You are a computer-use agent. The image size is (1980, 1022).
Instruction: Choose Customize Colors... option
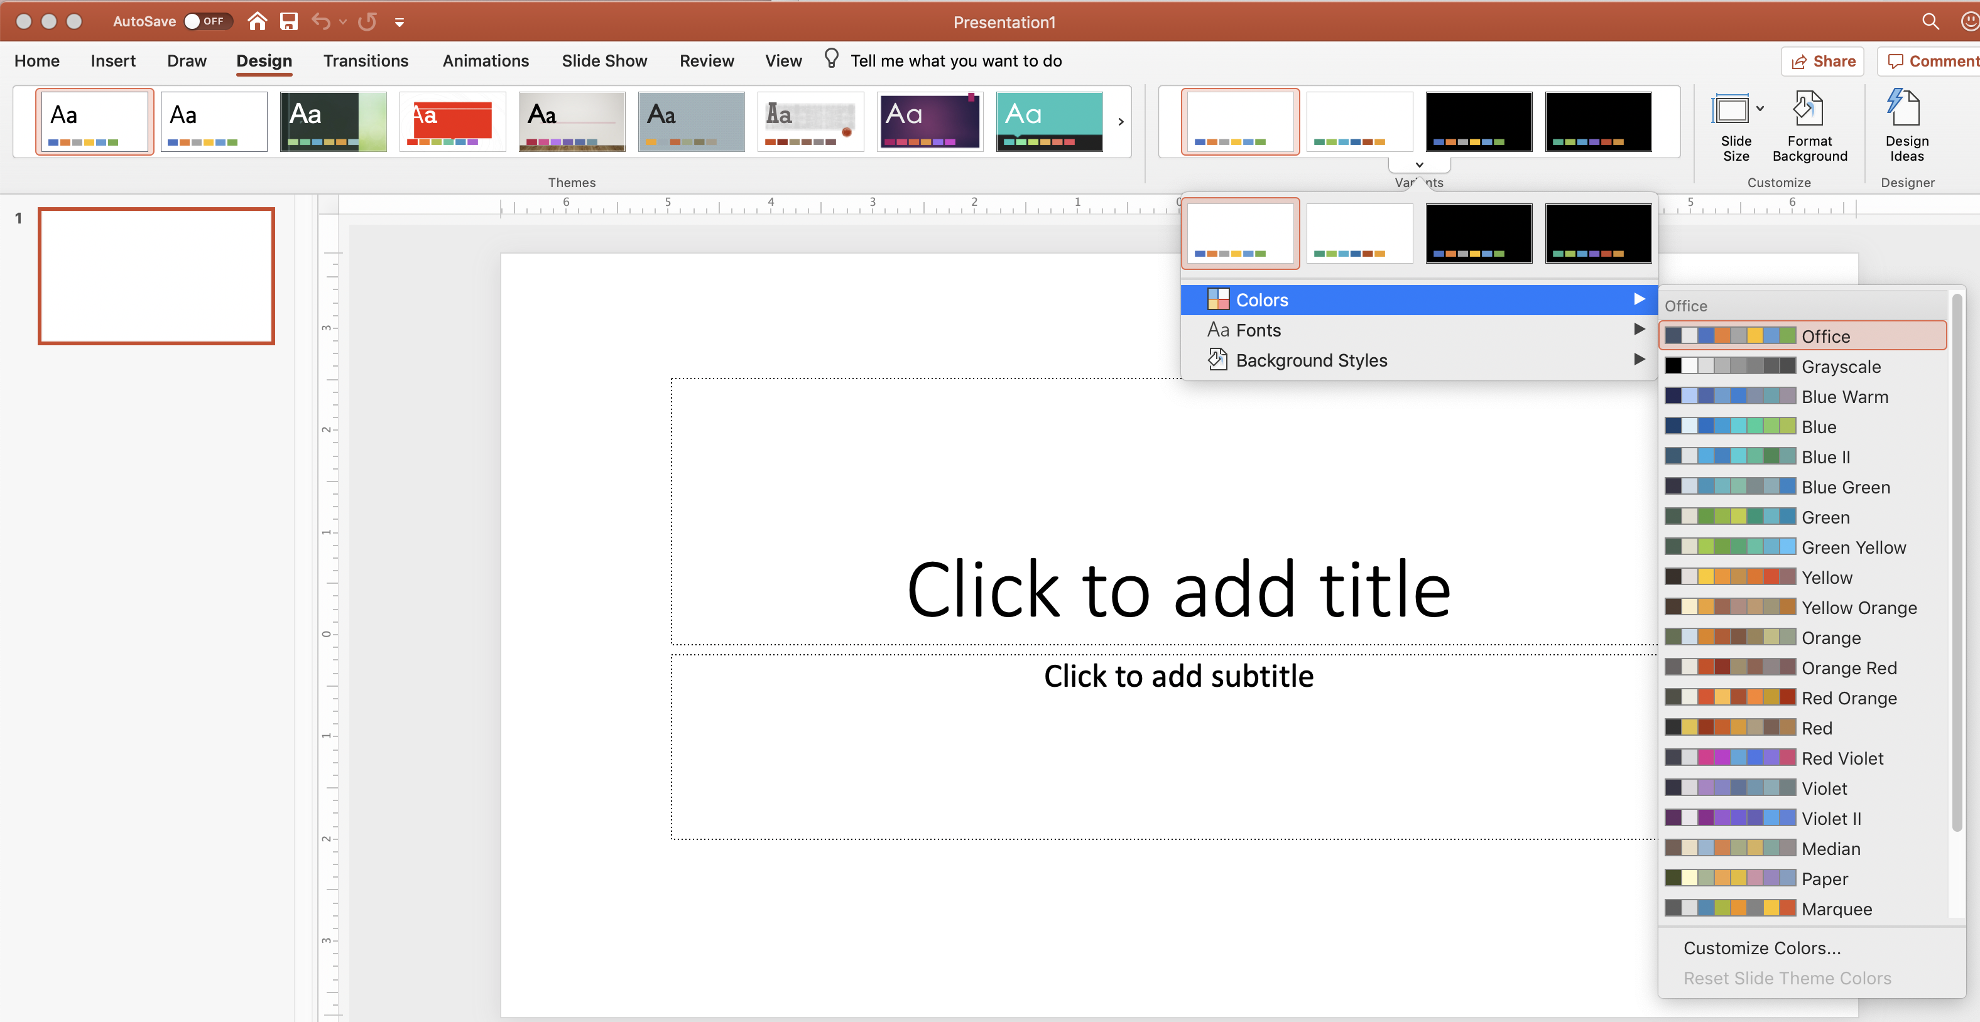[x=1761, y=947]
